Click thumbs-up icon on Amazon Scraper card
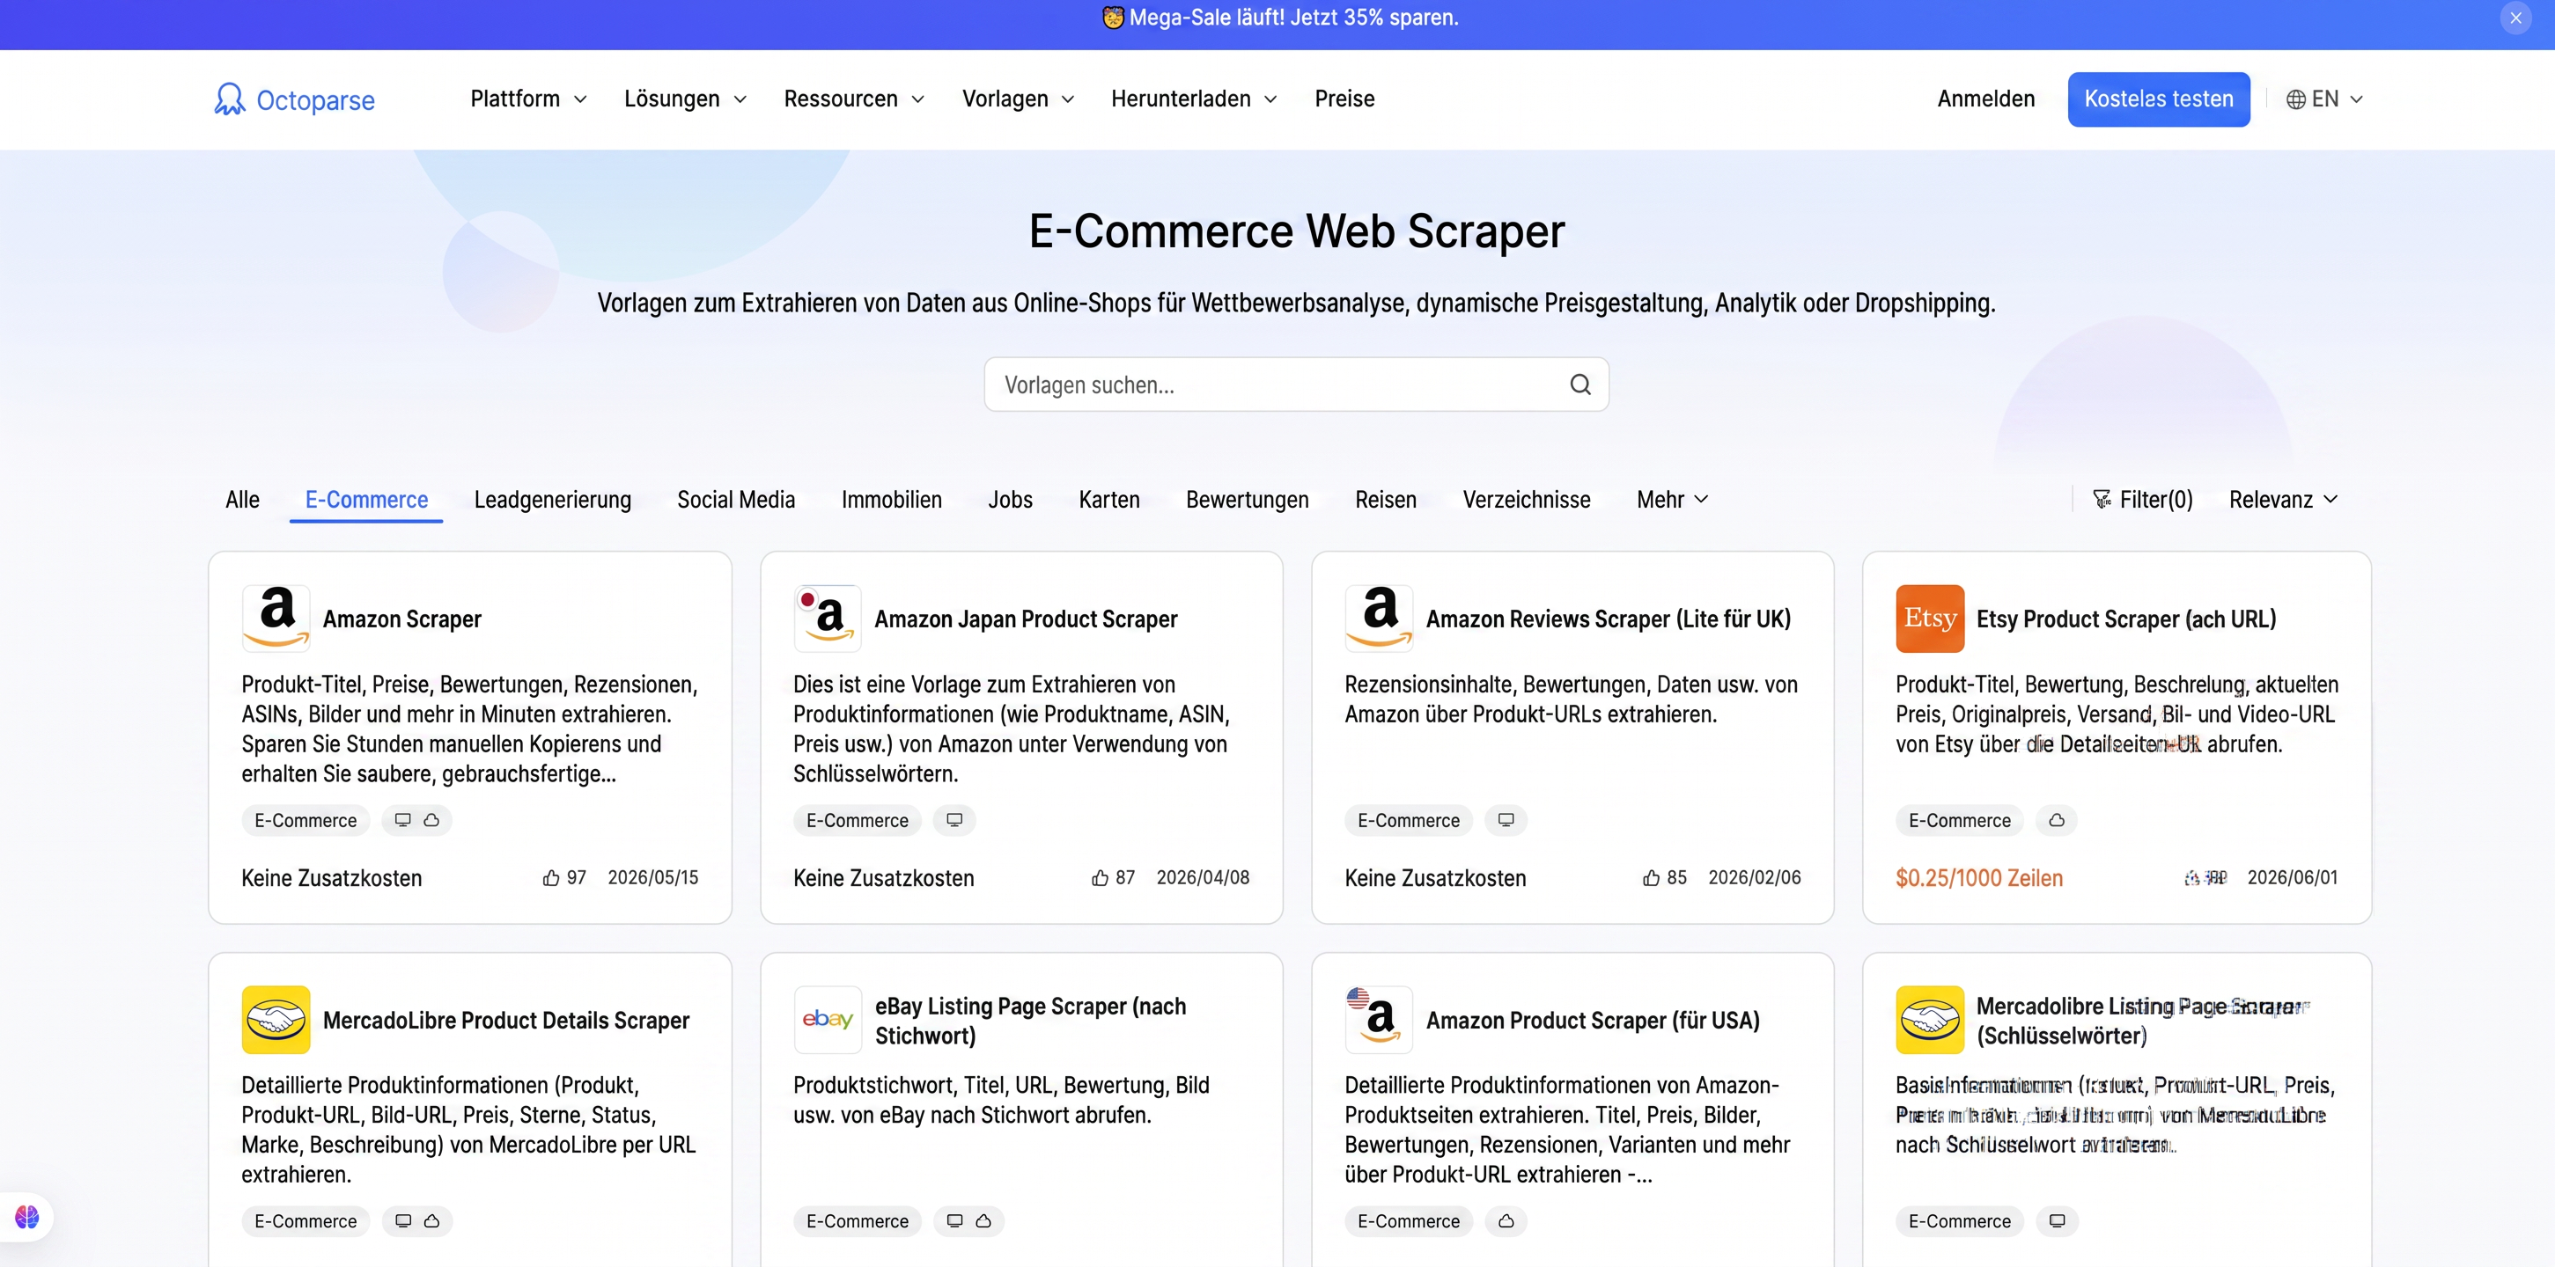 coord(550,877)
